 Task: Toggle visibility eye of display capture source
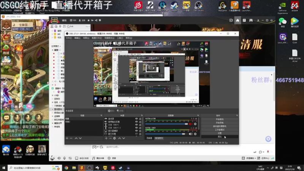(136, 131)
